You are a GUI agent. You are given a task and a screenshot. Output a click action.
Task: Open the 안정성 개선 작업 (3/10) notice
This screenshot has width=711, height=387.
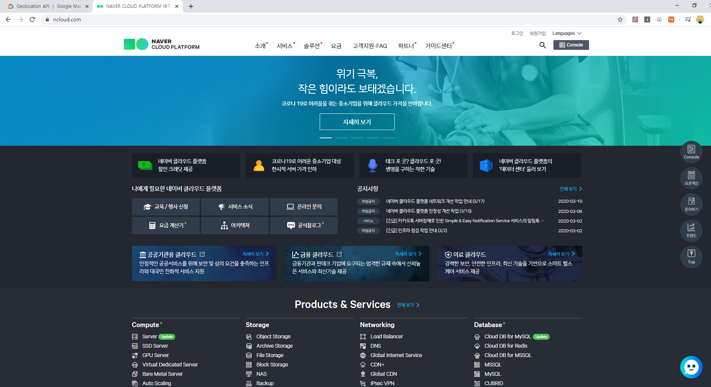pos(429,211)
